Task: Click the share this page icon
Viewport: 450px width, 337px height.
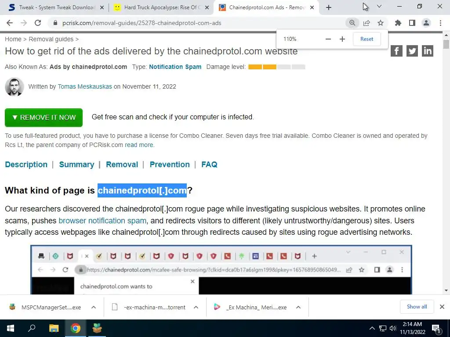Action: (x=367, y=23)
